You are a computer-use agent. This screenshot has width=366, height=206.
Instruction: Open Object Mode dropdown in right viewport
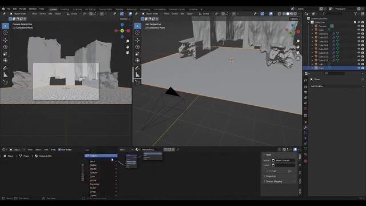click(x=152, y=14)
